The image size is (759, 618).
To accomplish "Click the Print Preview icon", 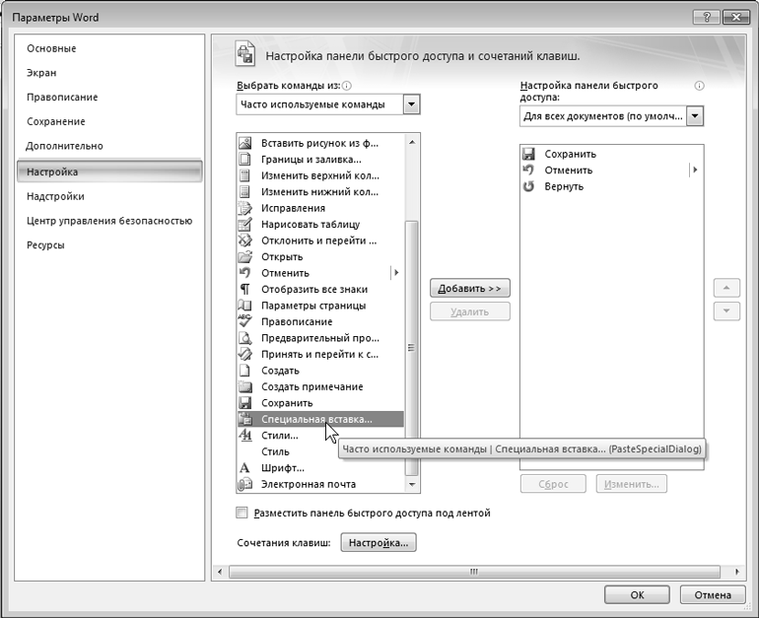I will point(245,338).
